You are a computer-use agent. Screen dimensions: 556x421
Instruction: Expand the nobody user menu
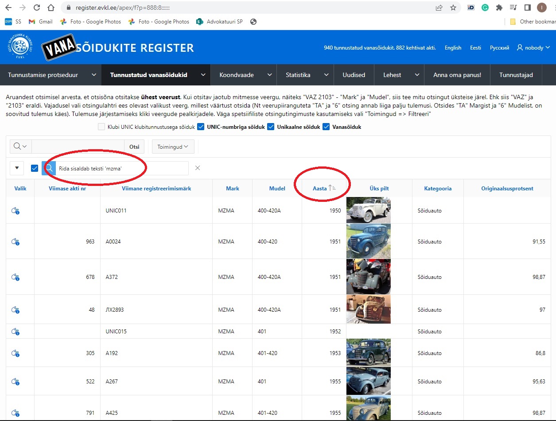pyautogui.click(x=533, y=48)
